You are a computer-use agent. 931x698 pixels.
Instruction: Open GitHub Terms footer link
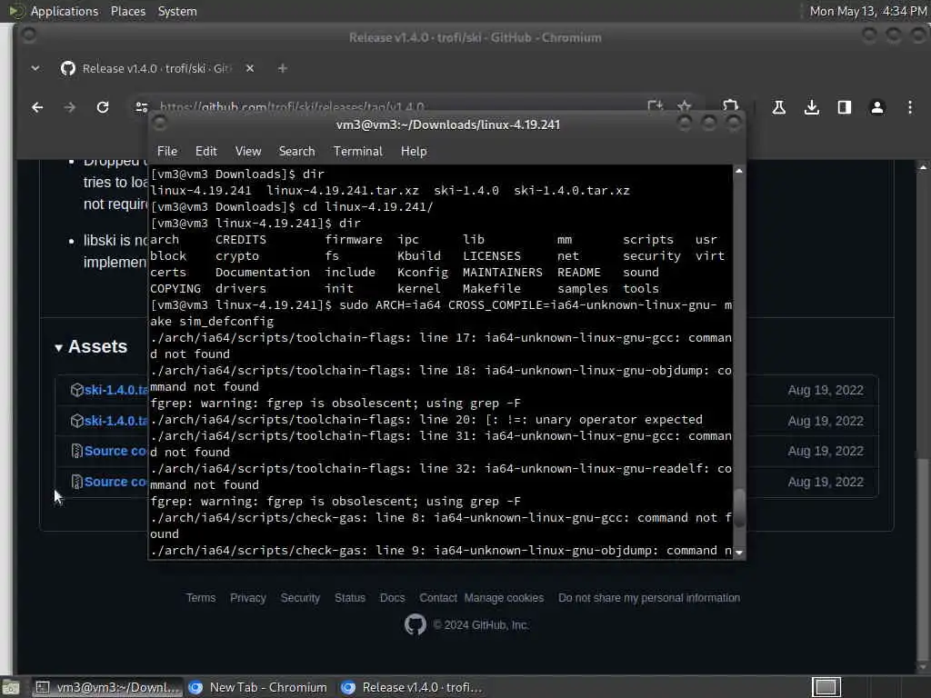pos(201,598)
